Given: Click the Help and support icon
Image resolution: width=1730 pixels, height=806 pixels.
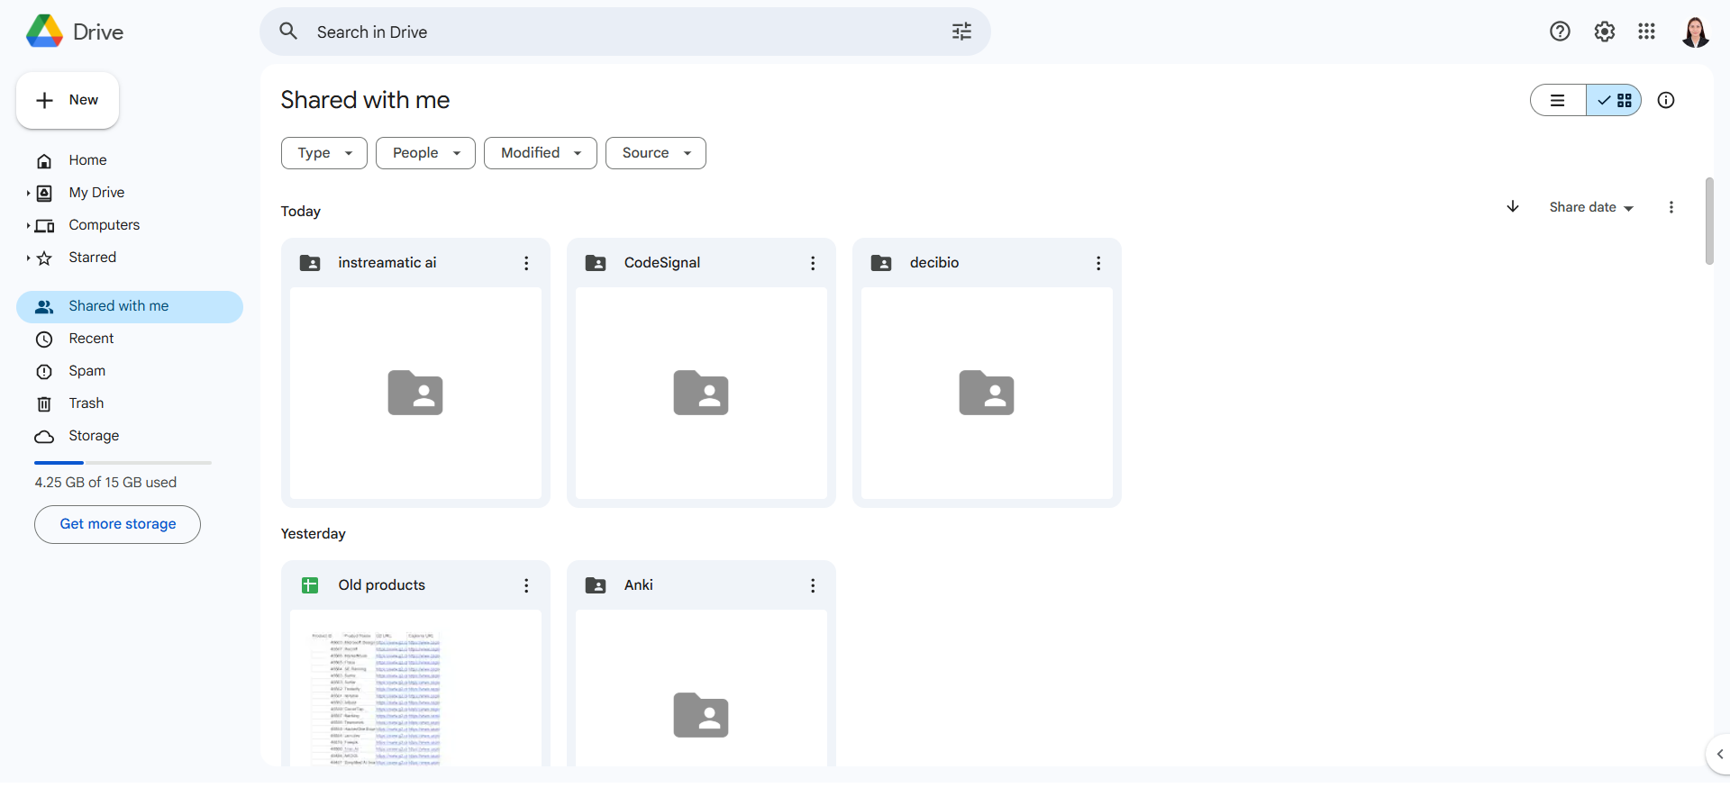Looking at the screenshot, I should pyautogui.click(x=1560, y=32).
